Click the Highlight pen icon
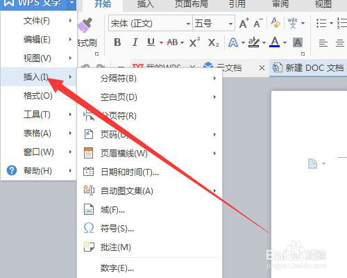Viewport: 347px width, 278px height. point(253,42)
